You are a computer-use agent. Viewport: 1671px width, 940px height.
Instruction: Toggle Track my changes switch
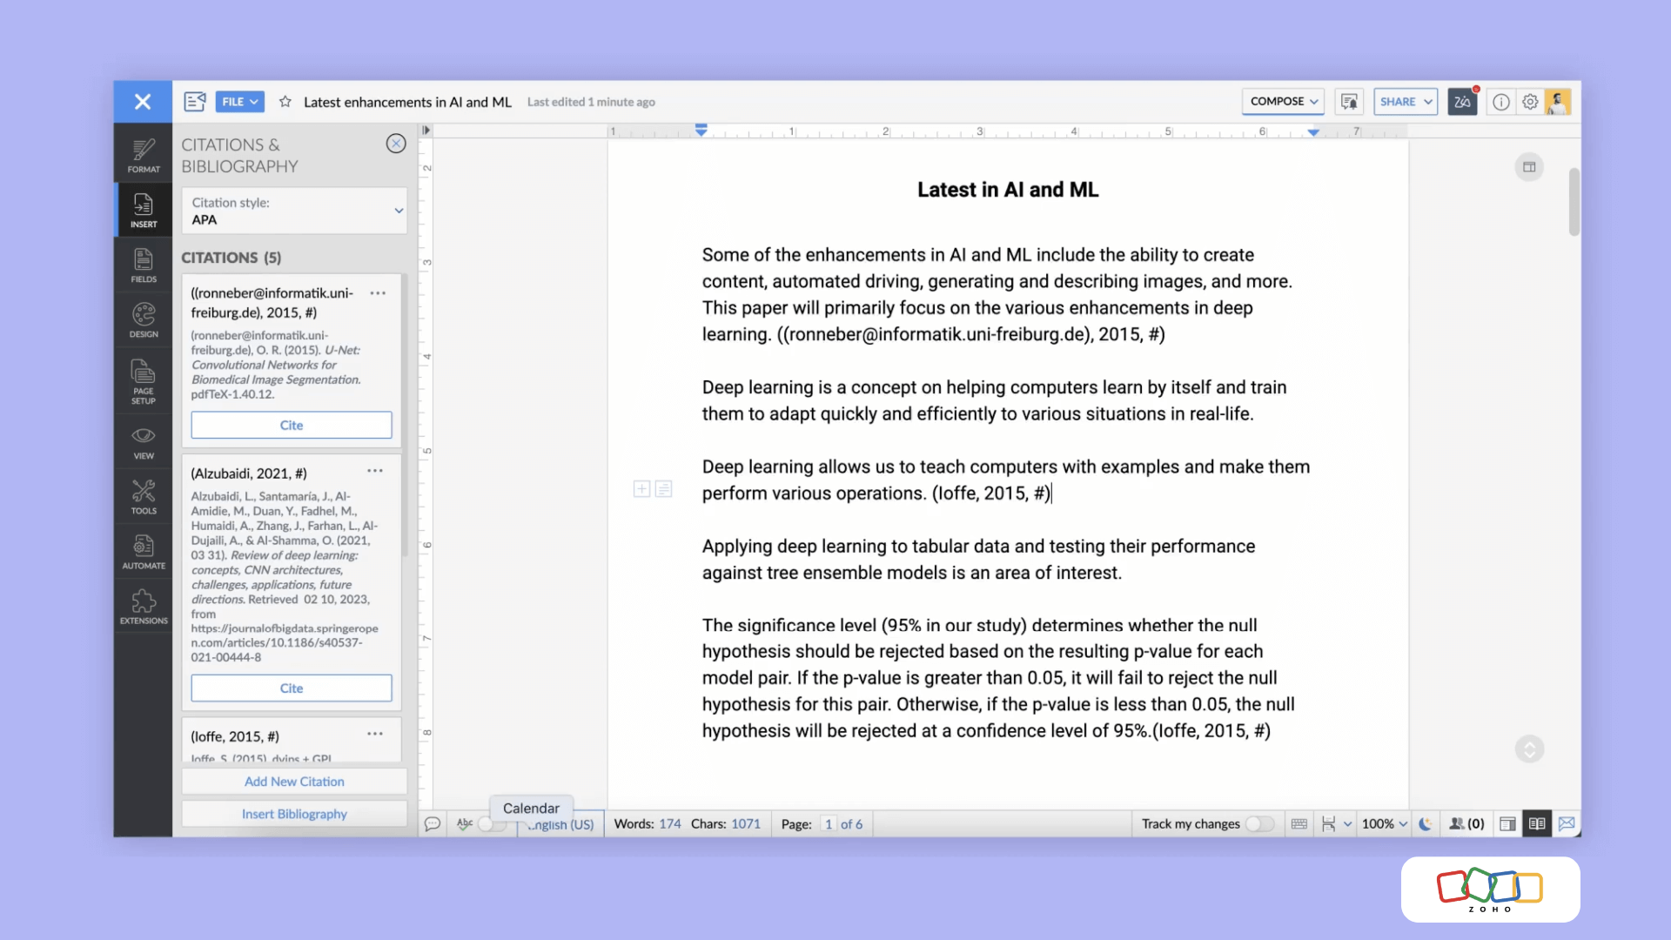coord(1258,823)
